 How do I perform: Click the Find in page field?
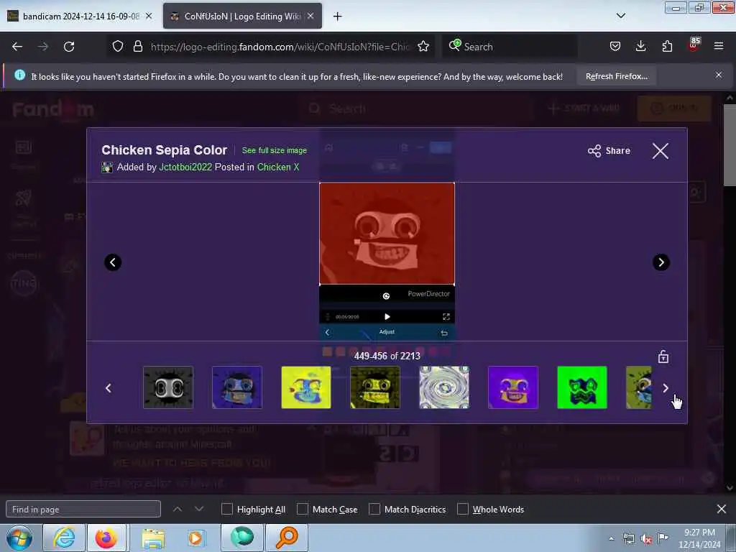[83, 510]
